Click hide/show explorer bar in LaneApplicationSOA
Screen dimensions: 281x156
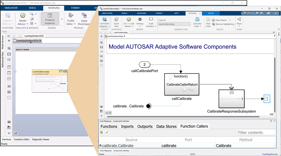pos(9,41)
